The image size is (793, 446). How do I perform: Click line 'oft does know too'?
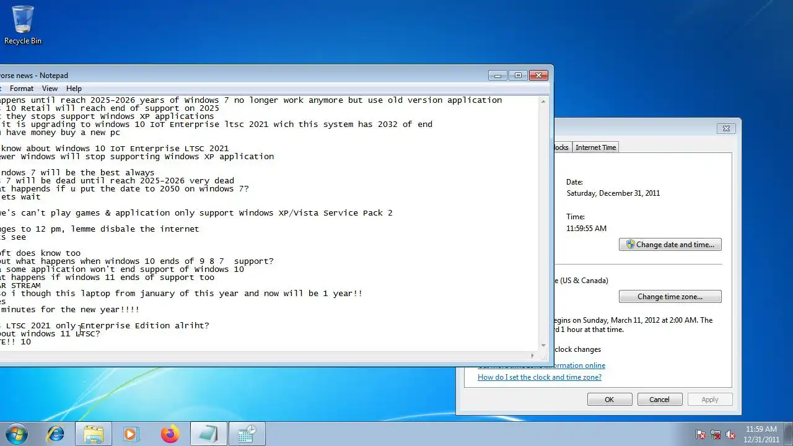(x=40, y=253)
